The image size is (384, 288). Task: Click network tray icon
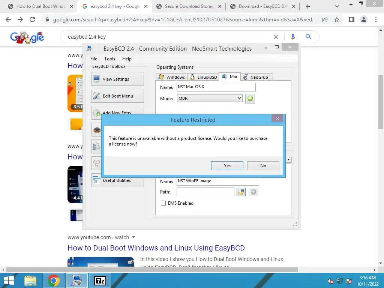[340, 281]
